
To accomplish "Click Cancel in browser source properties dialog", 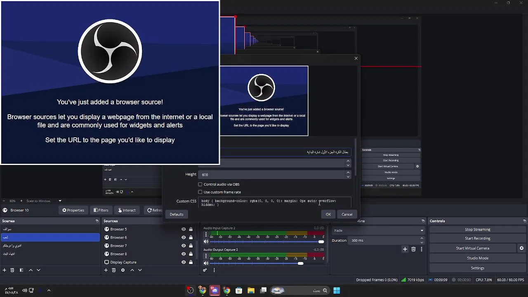I will 347,214.
